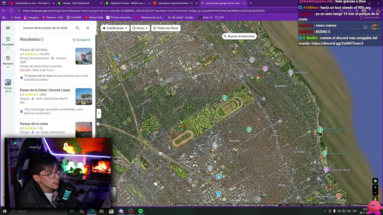Open the Horas filter dropdown
The width and height of the screenshot is (383, 215).
click(x=140, y=28)
